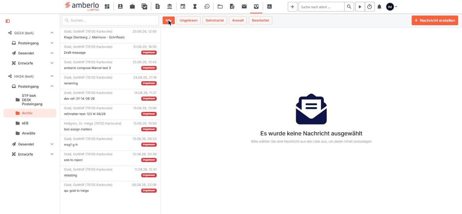Select the 'Ungelesen' filter
Viewport: 462px width, 214px height.
pos(188,21)
